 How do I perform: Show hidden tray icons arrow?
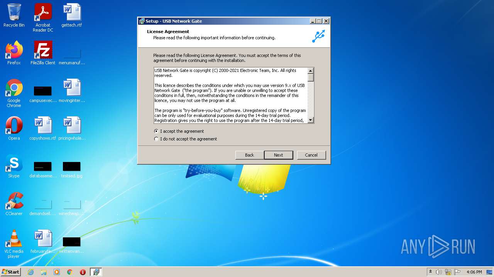(x=430, y=272)
